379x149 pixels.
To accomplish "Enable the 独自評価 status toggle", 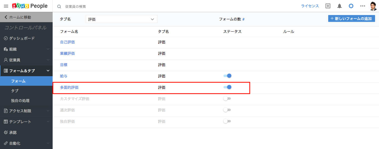I will click(227, 121).
